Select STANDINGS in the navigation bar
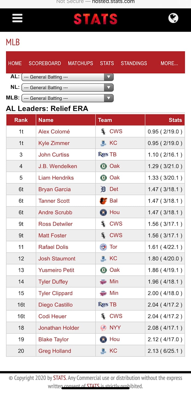 tap(134, 63)
